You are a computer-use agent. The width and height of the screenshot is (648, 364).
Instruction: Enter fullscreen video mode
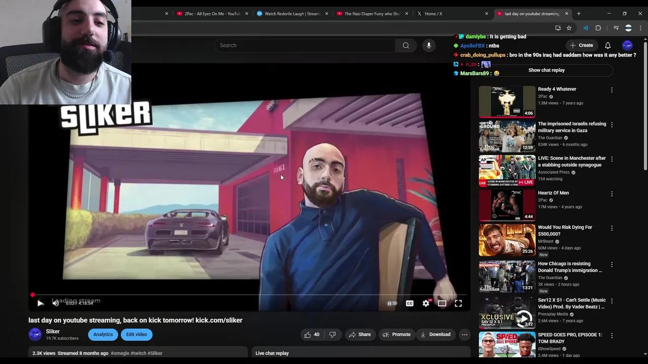[x=458, y=303]
